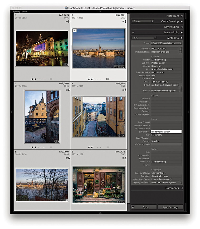The width and height of the screenshot is (200, 229).
Task: Open website via icon beside Website field
Action: [180, 91]
